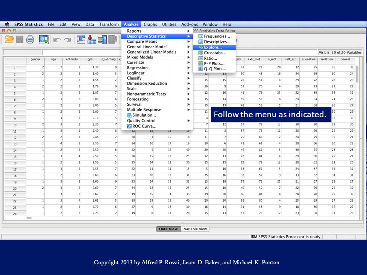Click the Save floppy disk icon
The image size is (367, 275).
pos(19,39)
